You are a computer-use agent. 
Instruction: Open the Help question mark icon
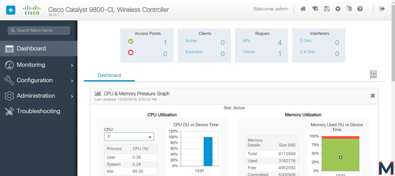click(x=360, y=9)
